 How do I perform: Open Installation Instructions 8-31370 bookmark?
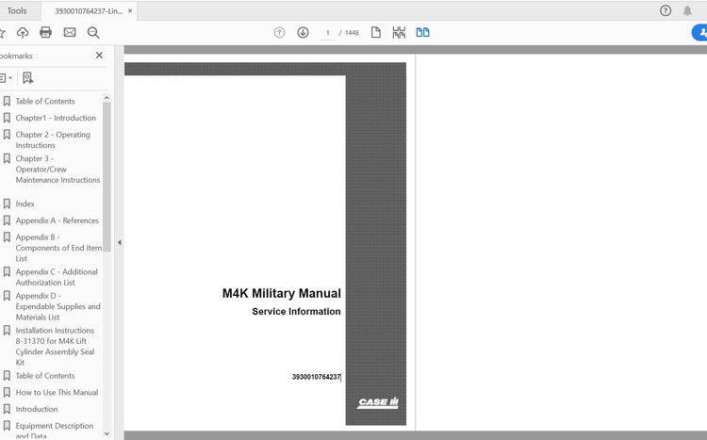point(55,346)
